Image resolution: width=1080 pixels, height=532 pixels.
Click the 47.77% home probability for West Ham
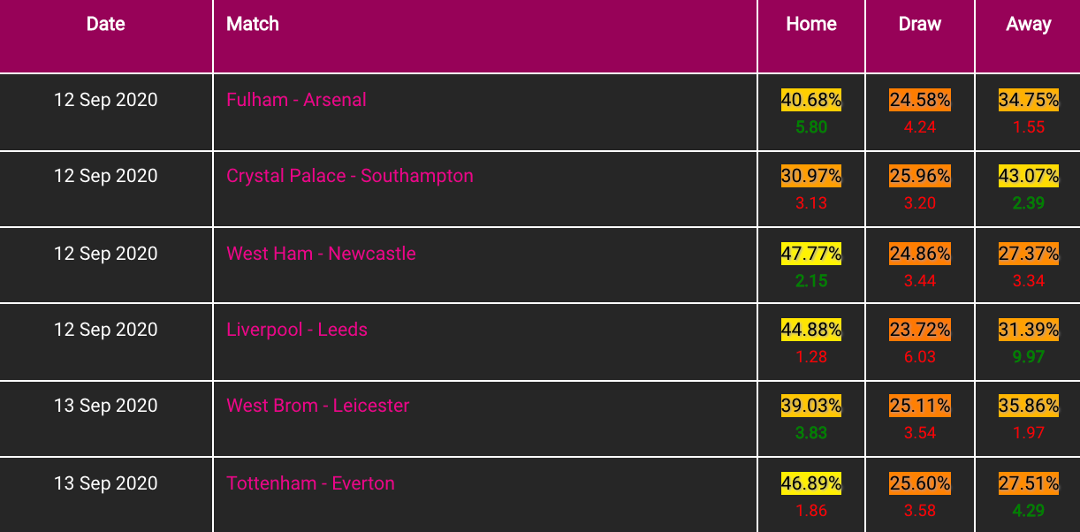coord(811,254)
